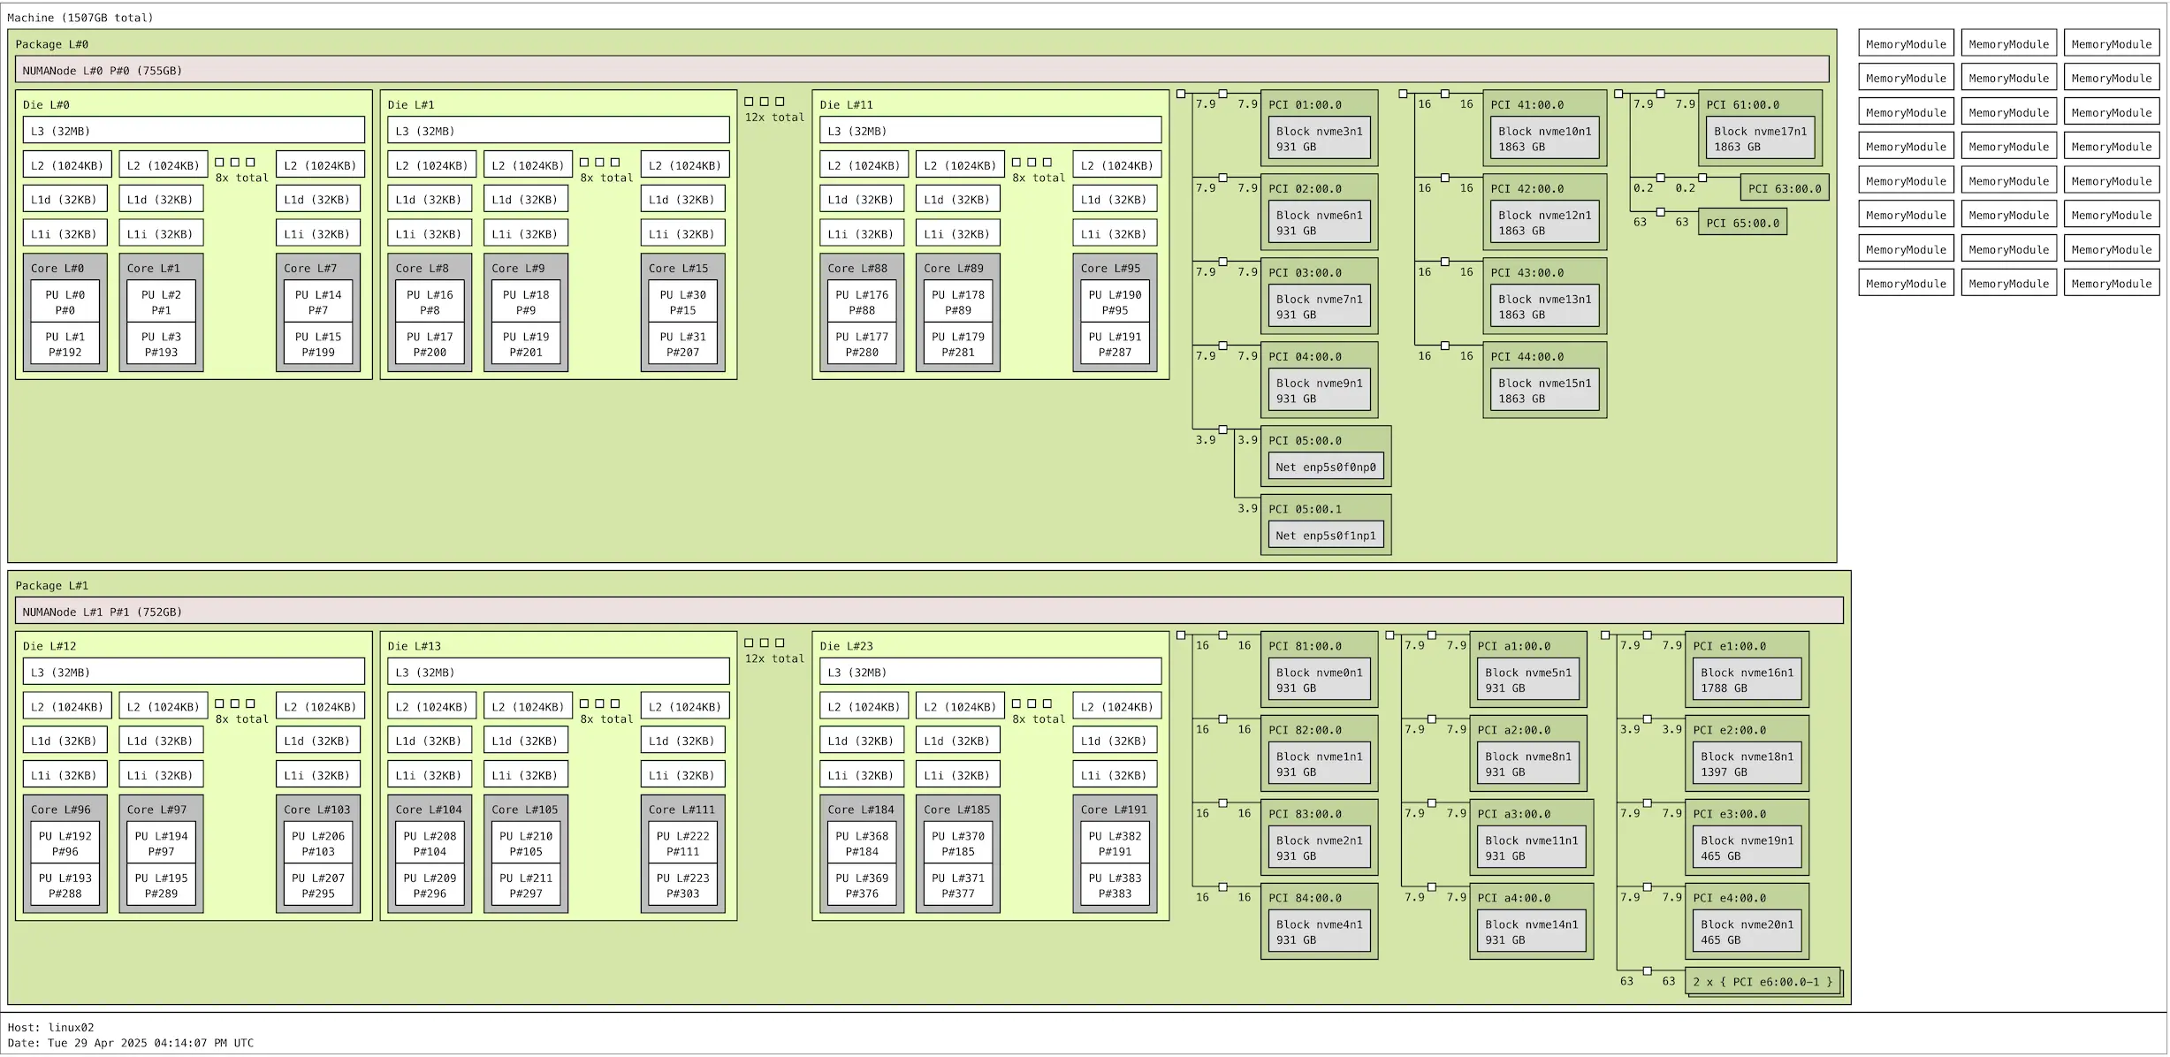2170x1057 pixels.
Task: Click the Machine (1507GB total) label
Action: tap(80, 18)
